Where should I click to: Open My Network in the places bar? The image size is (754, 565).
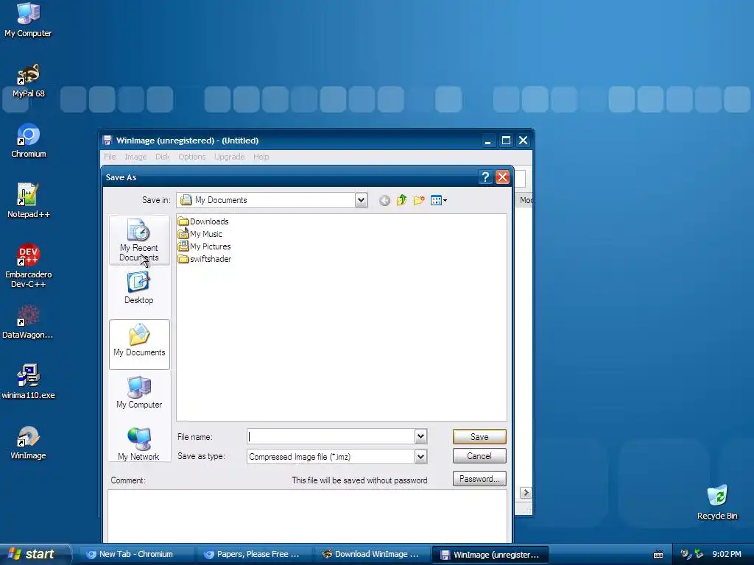pyautogui.click(x=139, y=444)
